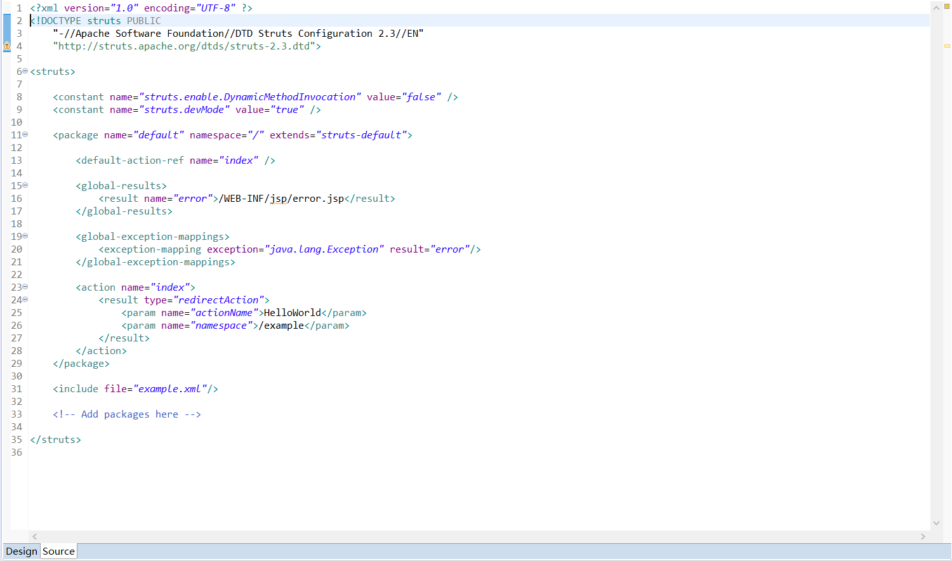952x561 pixels.
Task: Click the horizontal scrollbar right arrow
Action: [923, 537]
